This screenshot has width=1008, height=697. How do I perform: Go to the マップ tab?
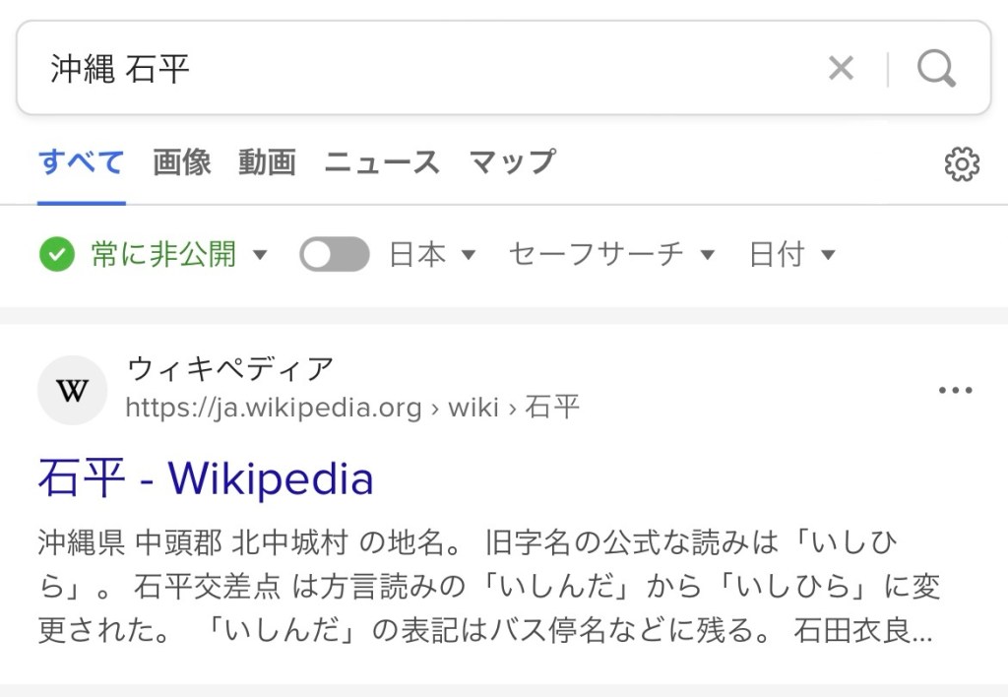[x=512, y=162]
